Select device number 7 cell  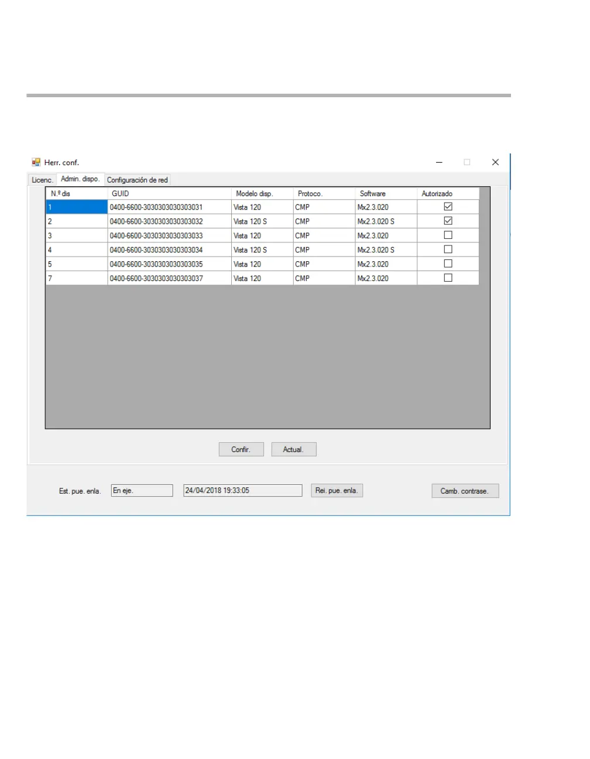pos(77,278)
